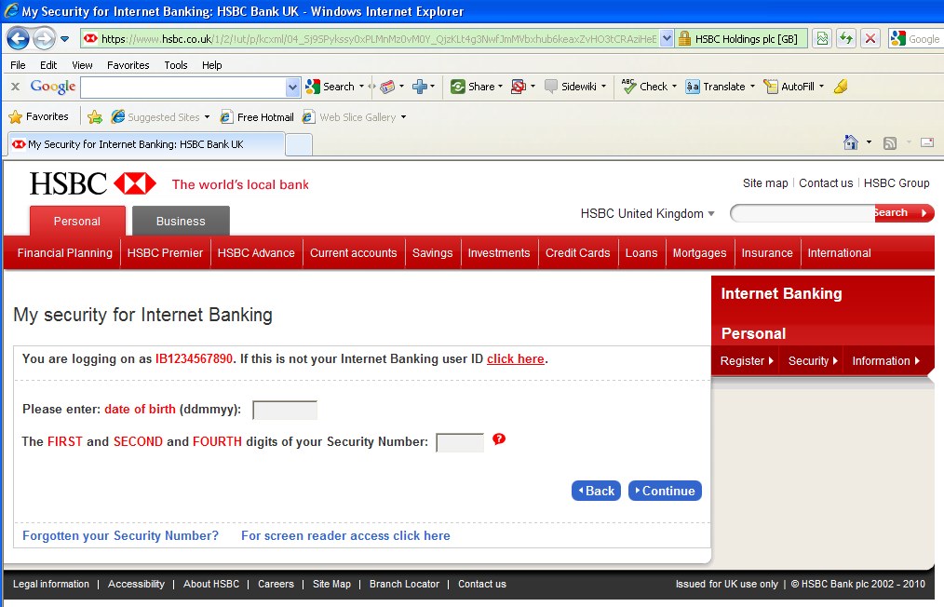Open the Help menu
The height and width of the screenshot is (607, 944).
pyautogui.click(x=212, y=65)
